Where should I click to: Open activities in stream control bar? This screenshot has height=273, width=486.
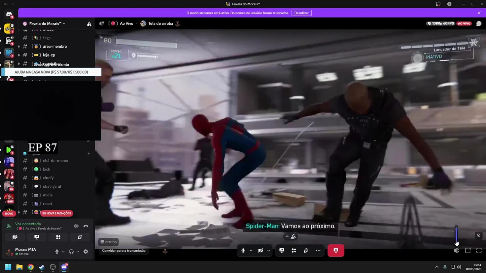click(294, 251)
